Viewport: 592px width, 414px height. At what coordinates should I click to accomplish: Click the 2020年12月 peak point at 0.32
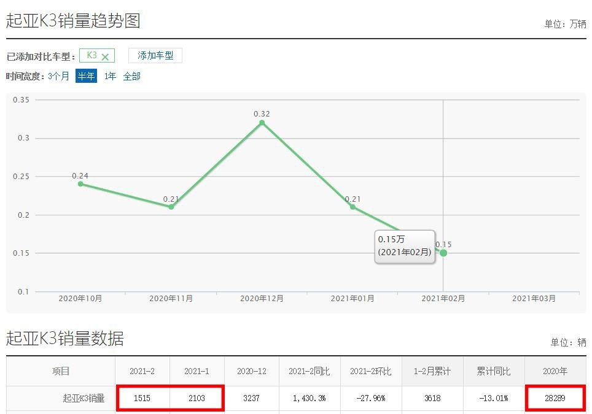262,123
